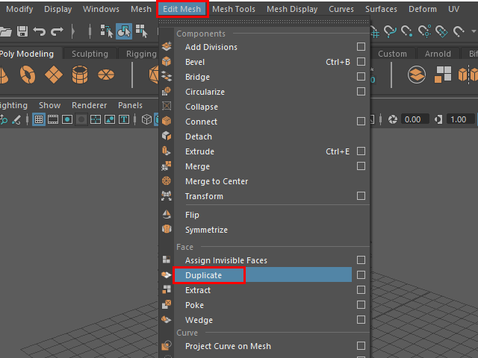
Task: Select the polygon torus shelf icon
Action: point(28,75)
